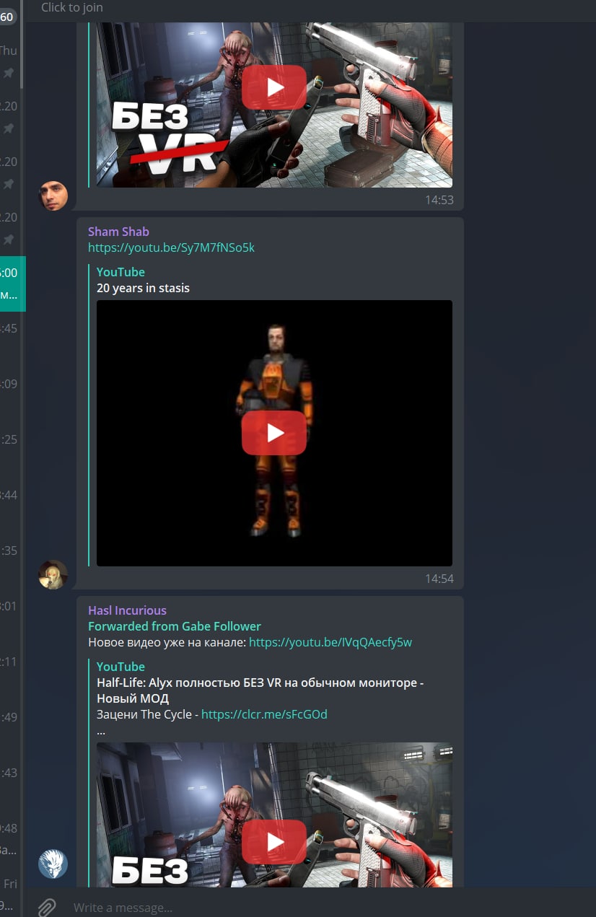Play the bottom Half-Life Alyx video

274,842
